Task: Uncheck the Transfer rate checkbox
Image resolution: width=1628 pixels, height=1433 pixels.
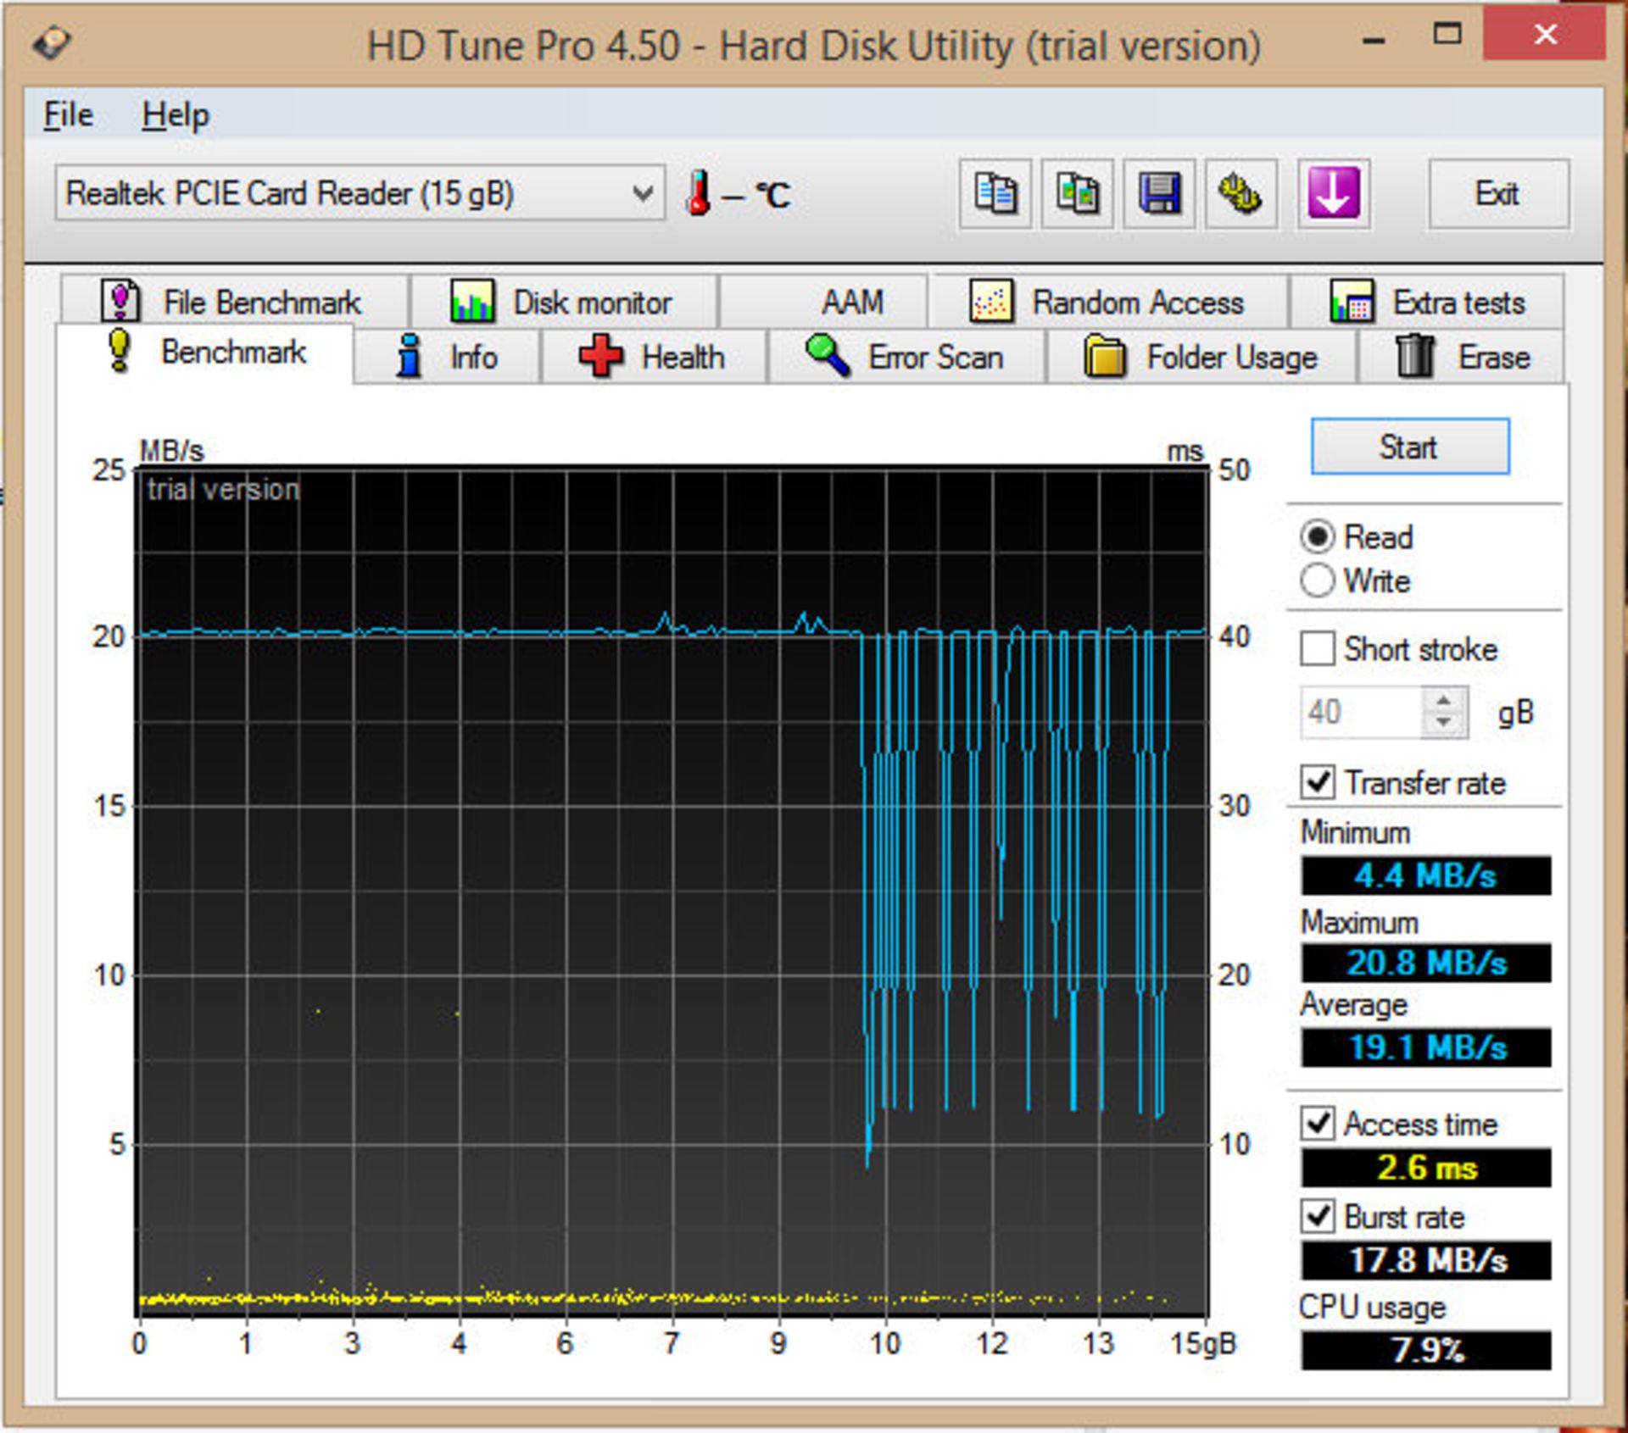Action: coord(1318,784)
